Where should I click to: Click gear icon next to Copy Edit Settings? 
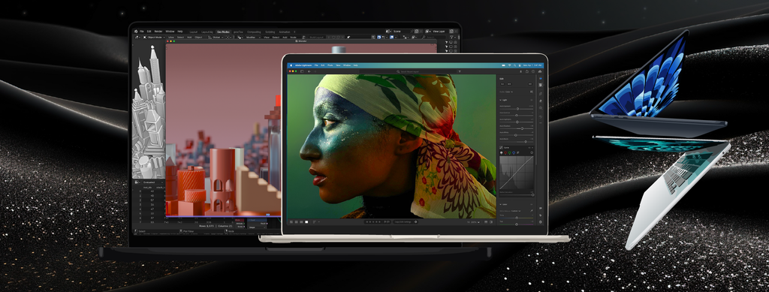pyautogui.click(x=416, y=222)
